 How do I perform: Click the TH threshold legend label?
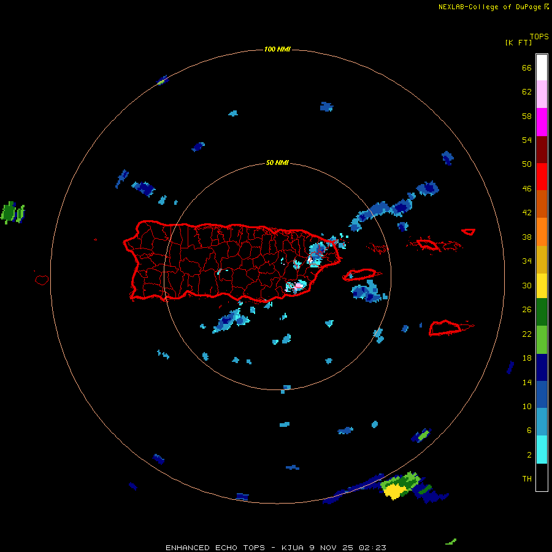click(x=527, y=479)
